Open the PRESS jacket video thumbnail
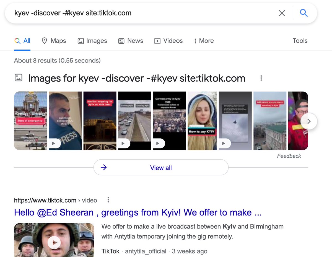 pyautogui.click(x=65, y=121)
